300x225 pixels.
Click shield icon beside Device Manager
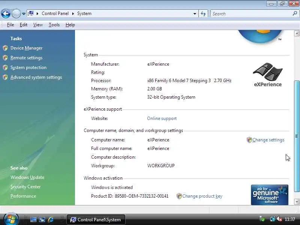click(5, 48)
